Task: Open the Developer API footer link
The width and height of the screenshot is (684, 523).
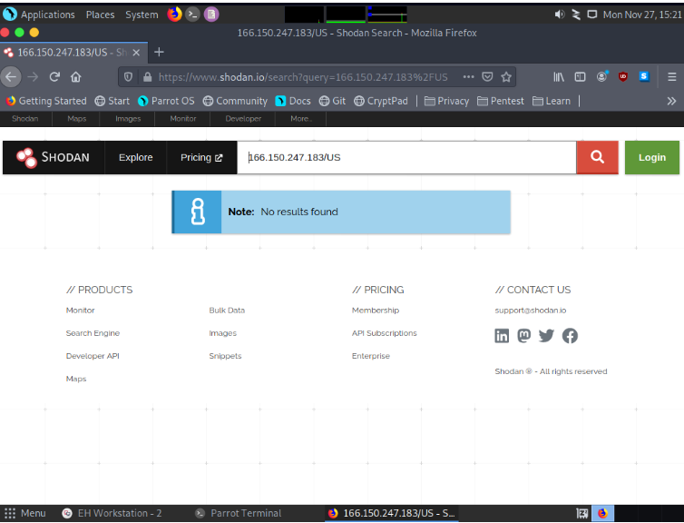Action: click(93, 356)
